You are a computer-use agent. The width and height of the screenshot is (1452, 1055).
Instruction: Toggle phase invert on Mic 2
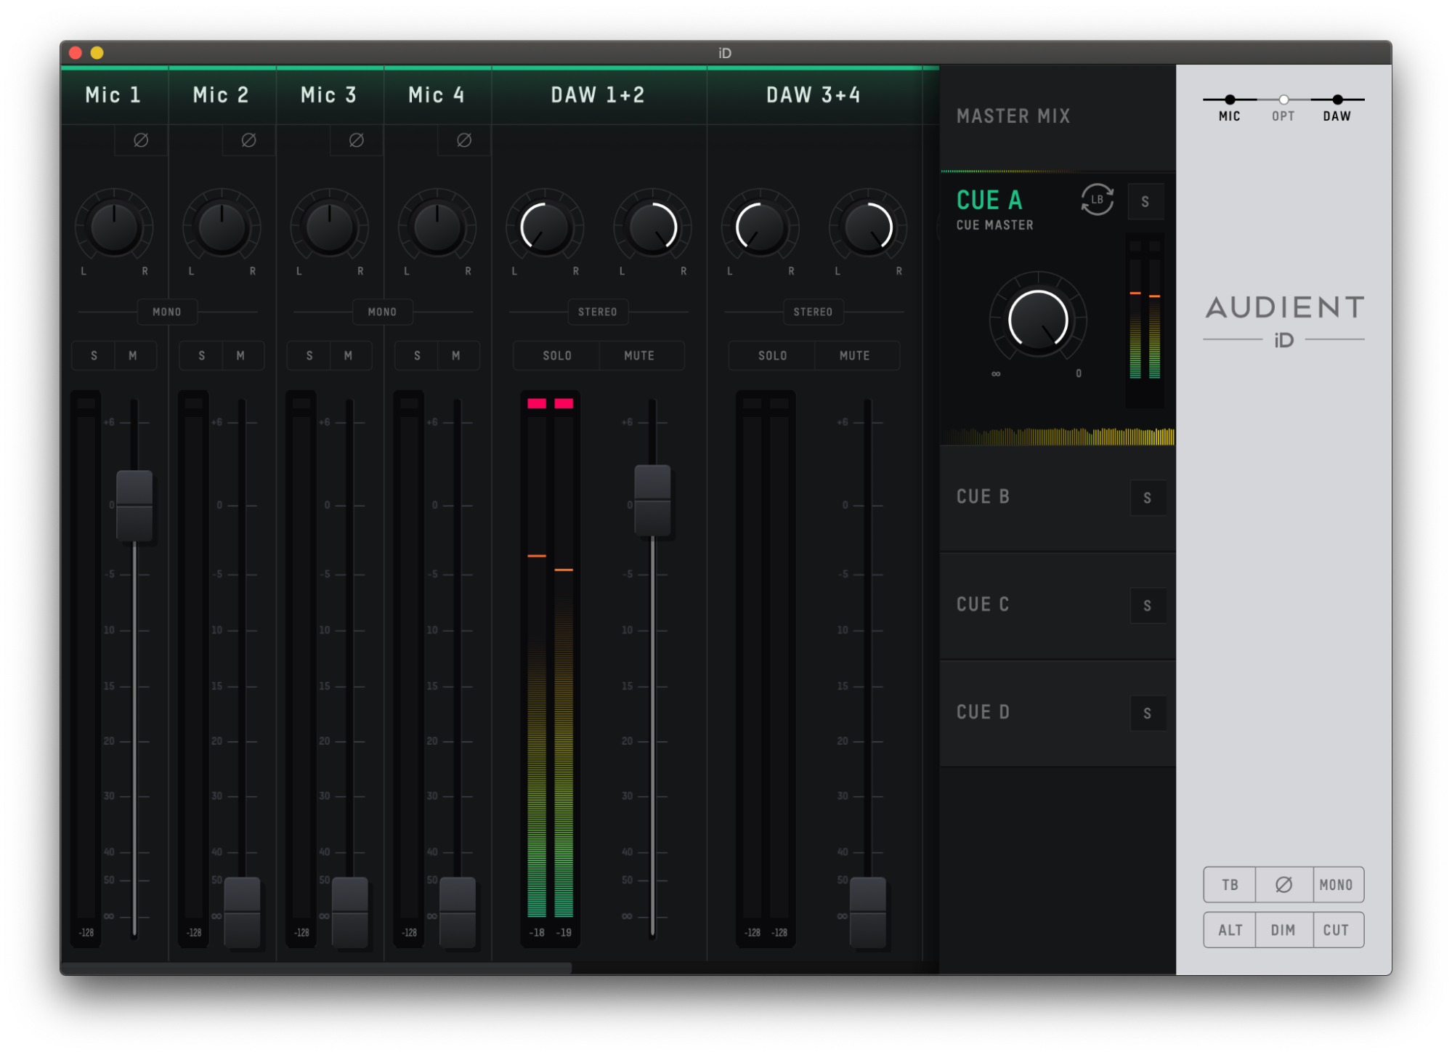(x=248, y=140)
